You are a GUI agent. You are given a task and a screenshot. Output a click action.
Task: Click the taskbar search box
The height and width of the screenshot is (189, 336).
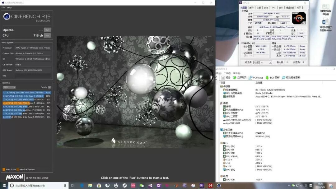pos(38,186)
